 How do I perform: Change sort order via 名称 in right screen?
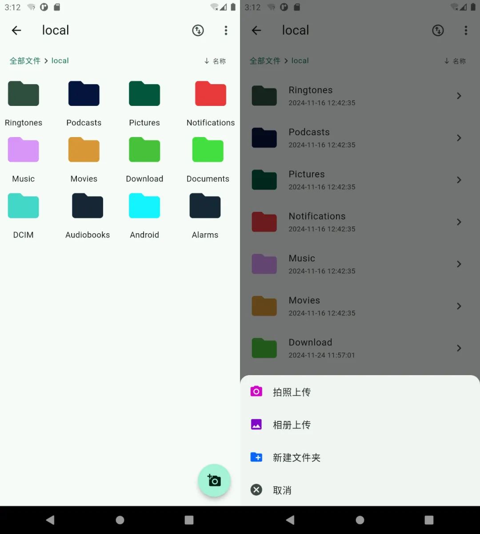point(455,61)
